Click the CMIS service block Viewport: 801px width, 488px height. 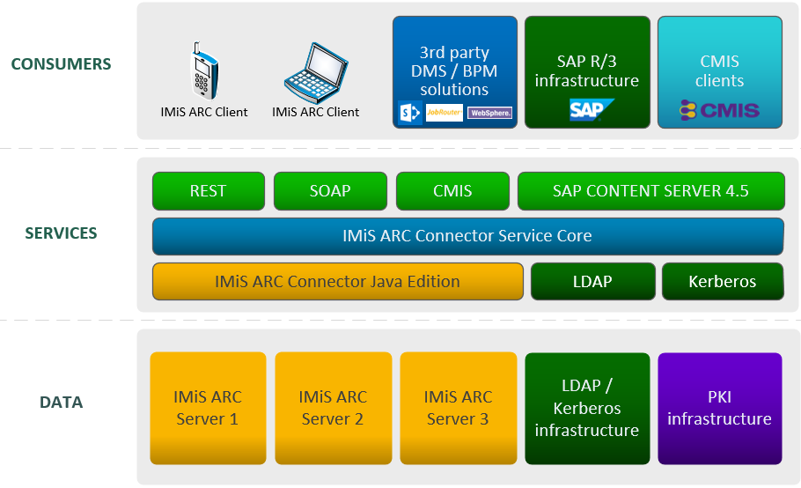coord(452,191)
